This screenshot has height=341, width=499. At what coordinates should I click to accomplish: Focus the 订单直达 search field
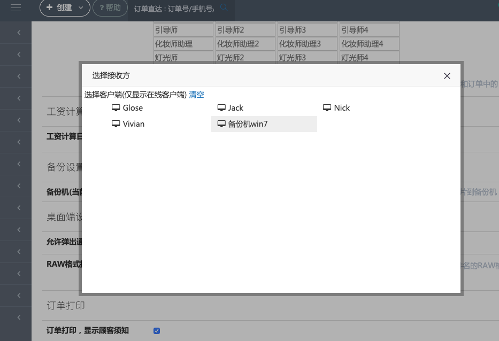point(174,8)
